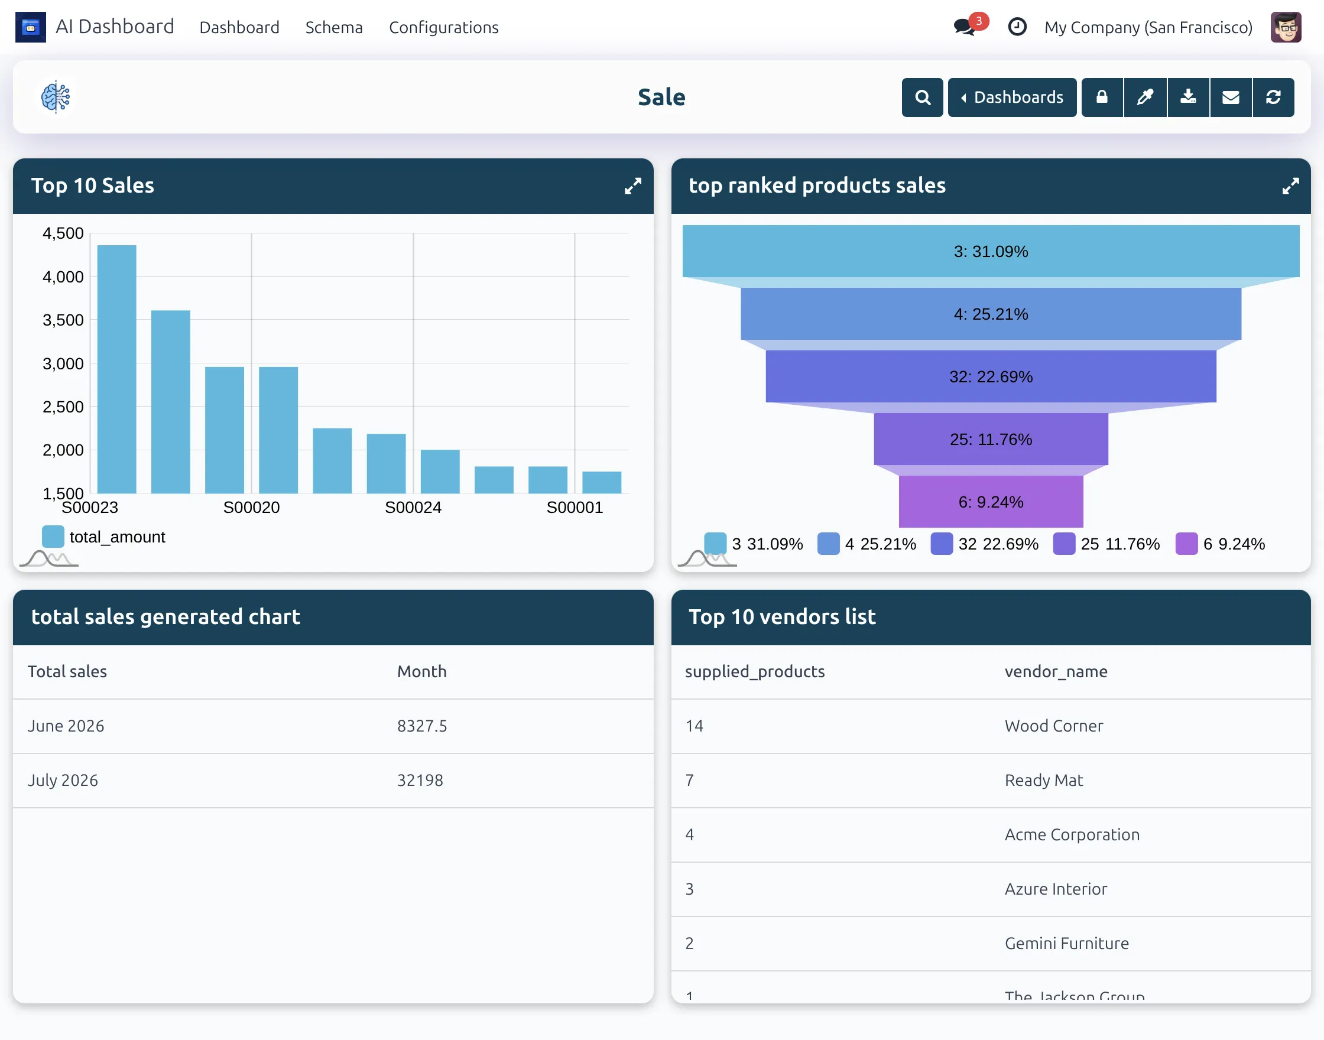
Task: Toggle legend entry 32 22.69%
Action: pyautogui.click(x=984, y=543)
